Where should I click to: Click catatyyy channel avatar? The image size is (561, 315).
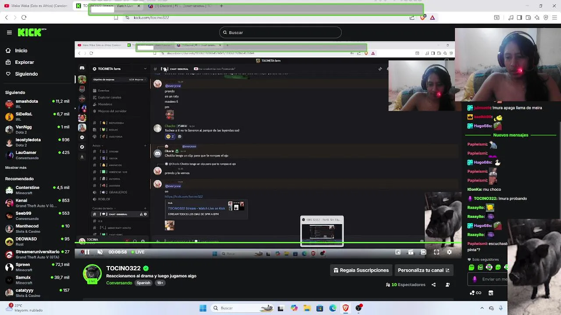tap(9, 293)
